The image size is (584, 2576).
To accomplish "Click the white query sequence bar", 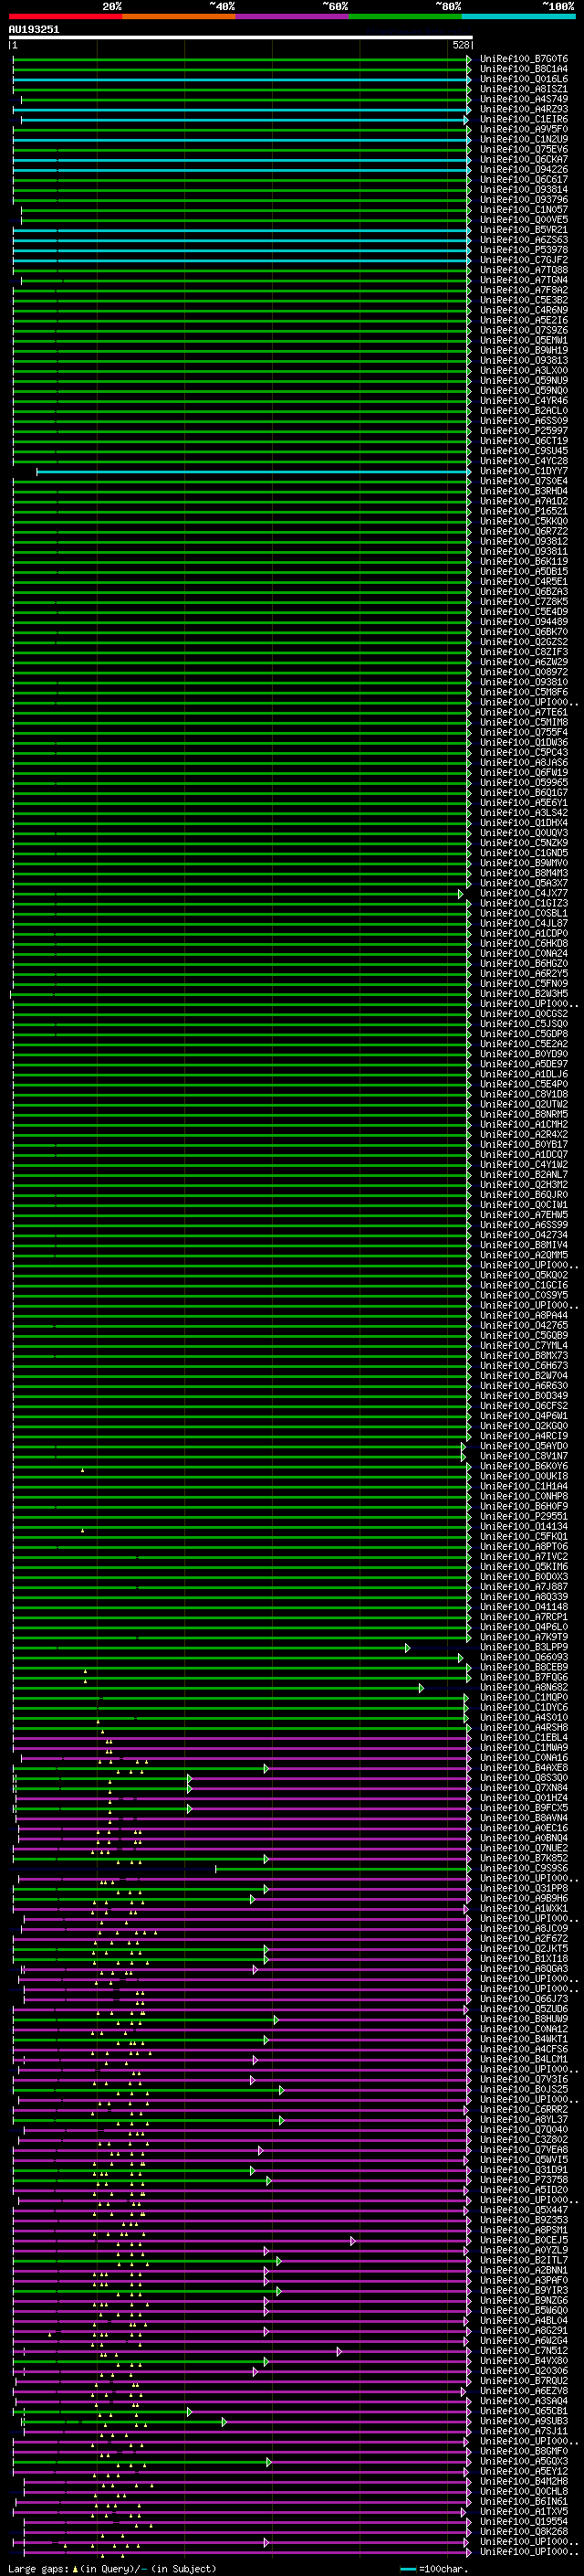I will click(241, 37).
